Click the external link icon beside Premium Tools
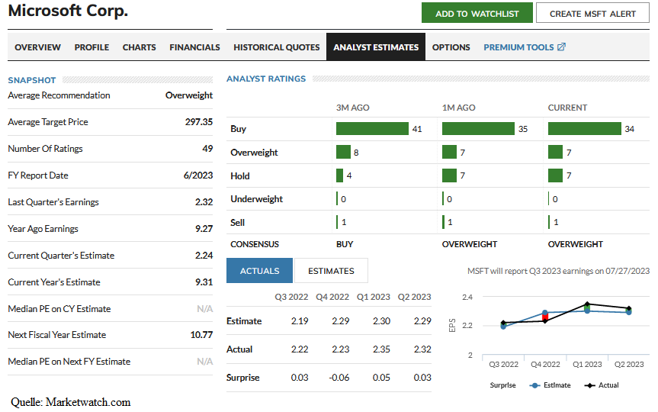The width and height of the screenshot is (658, 412). (x=561, y=47)
